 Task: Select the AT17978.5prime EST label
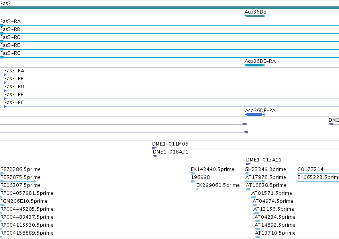(x=265, y=177)
